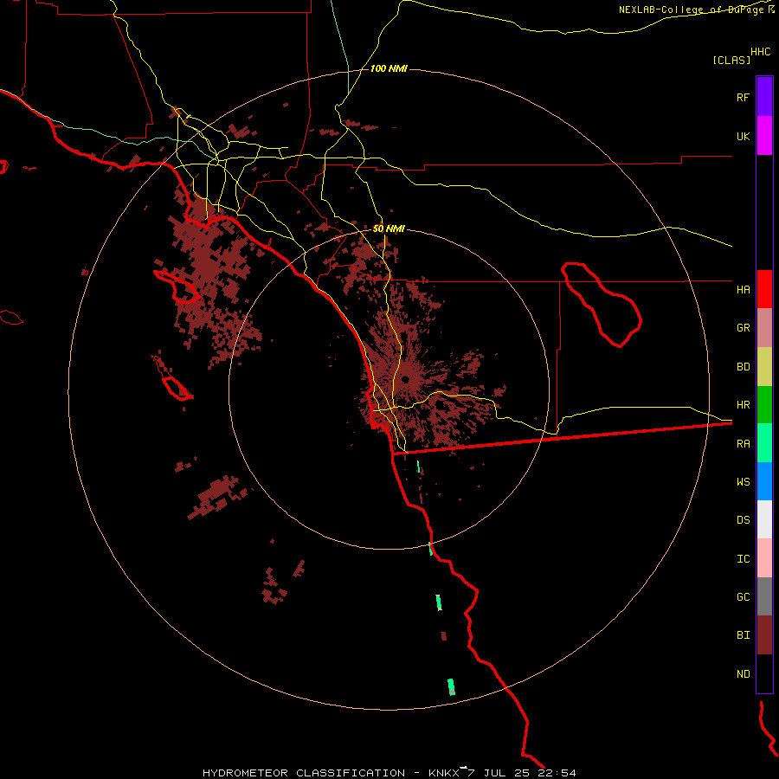The height and width of the screenshot is (779, 779).
Task: Click the [CLAS] units label
Action: pyautogui.click(x=731, y=60)
